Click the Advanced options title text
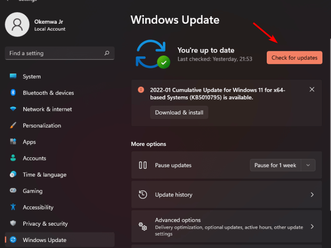The width and height of the screenshot is (331, 248). tap(178, 220)
